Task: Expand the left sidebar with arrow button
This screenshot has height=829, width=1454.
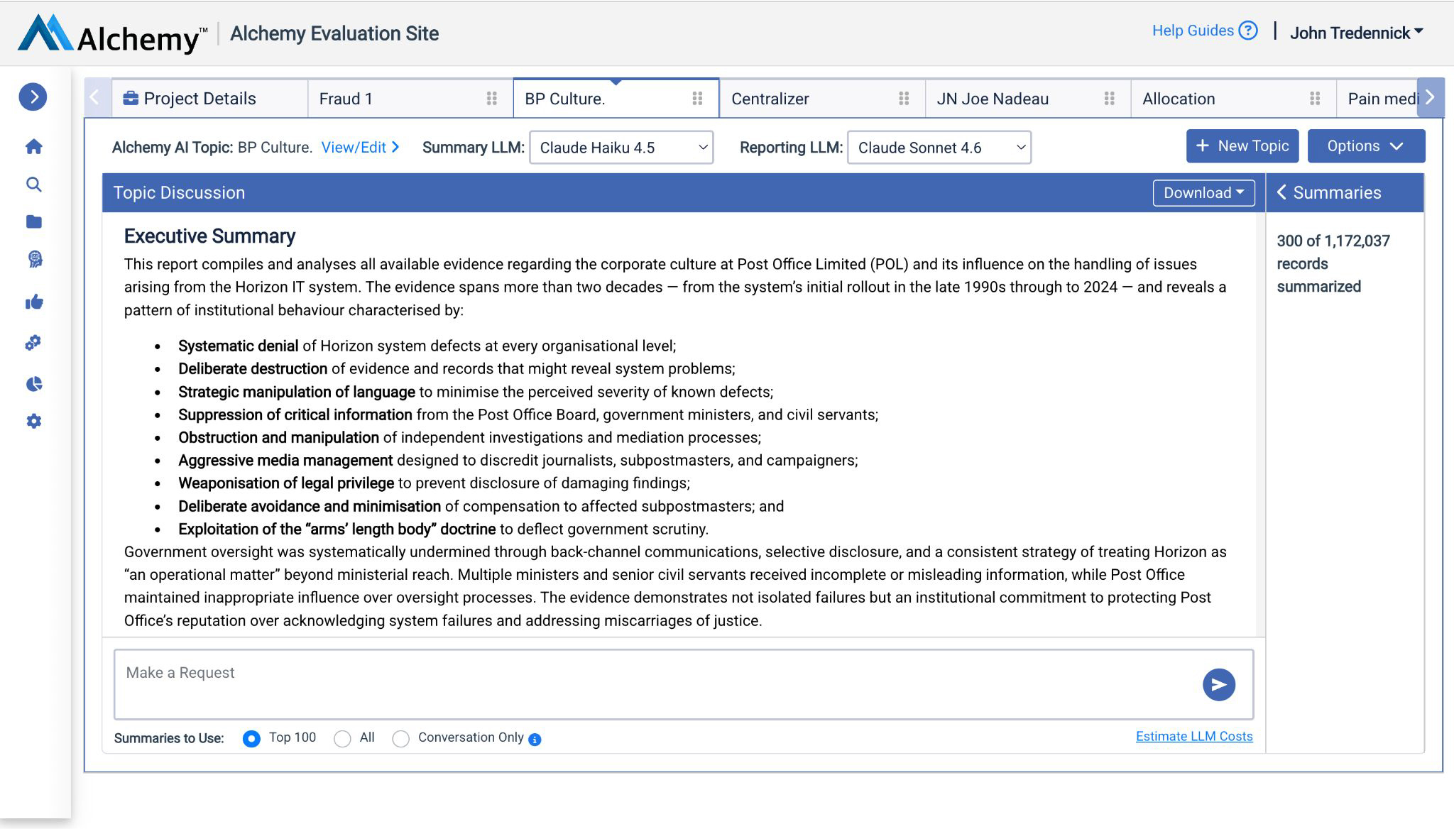Action: click(x=33, y=97)
